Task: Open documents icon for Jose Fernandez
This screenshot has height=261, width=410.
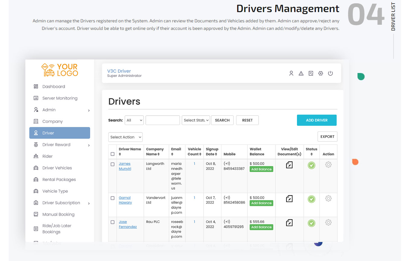Action: click(289, 223)
